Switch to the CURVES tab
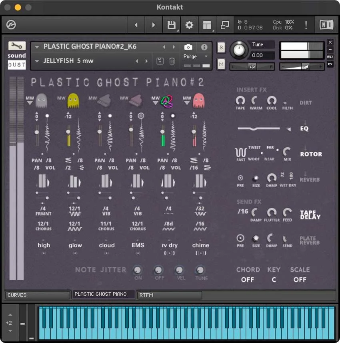 pos(38,295)
